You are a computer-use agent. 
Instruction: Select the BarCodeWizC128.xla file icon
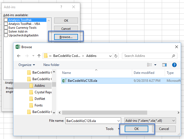64,81
